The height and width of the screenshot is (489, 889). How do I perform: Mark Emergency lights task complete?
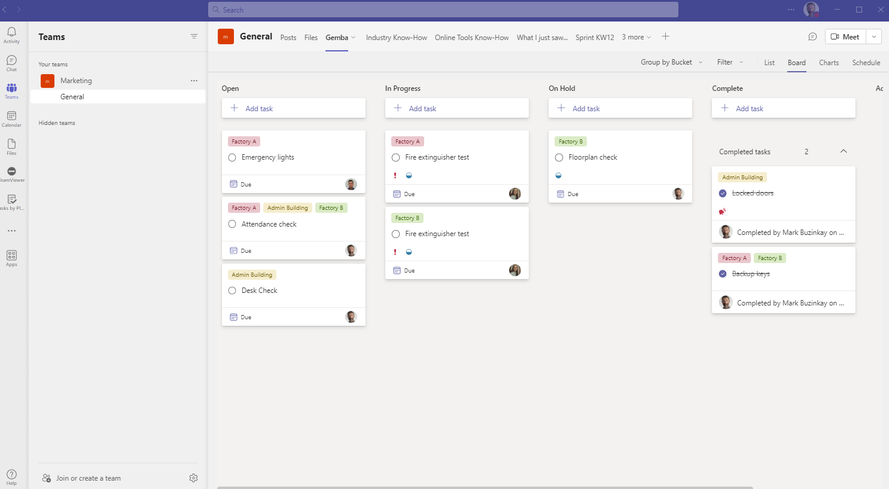[232, 158]
